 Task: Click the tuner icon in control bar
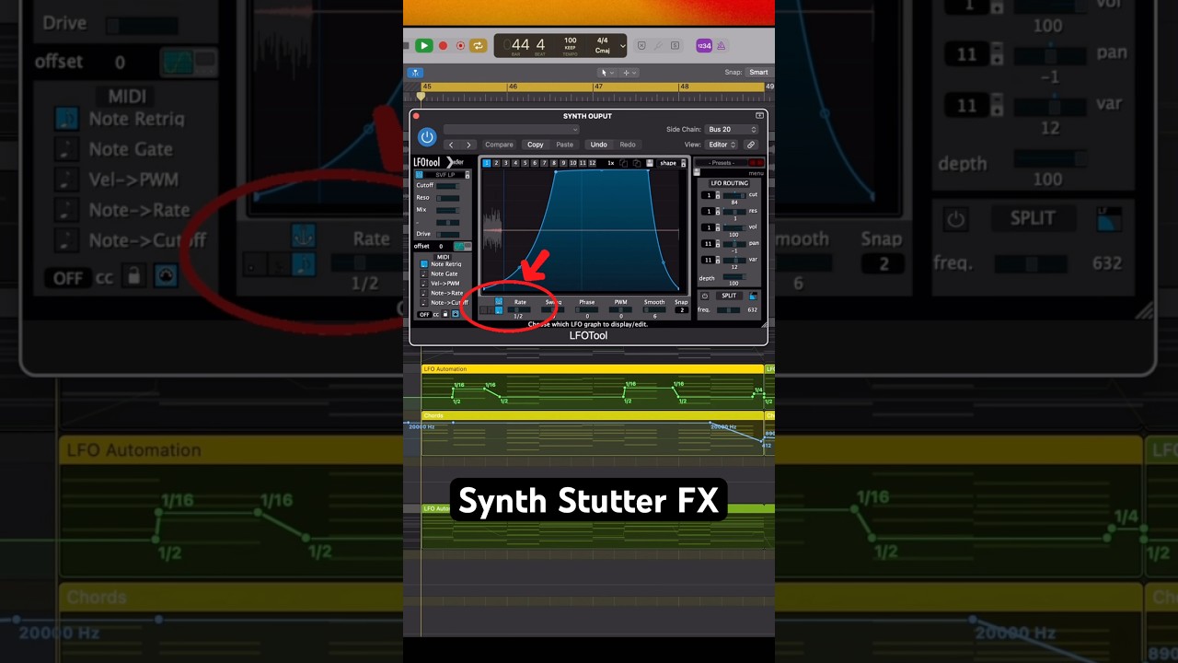point(658,45)
